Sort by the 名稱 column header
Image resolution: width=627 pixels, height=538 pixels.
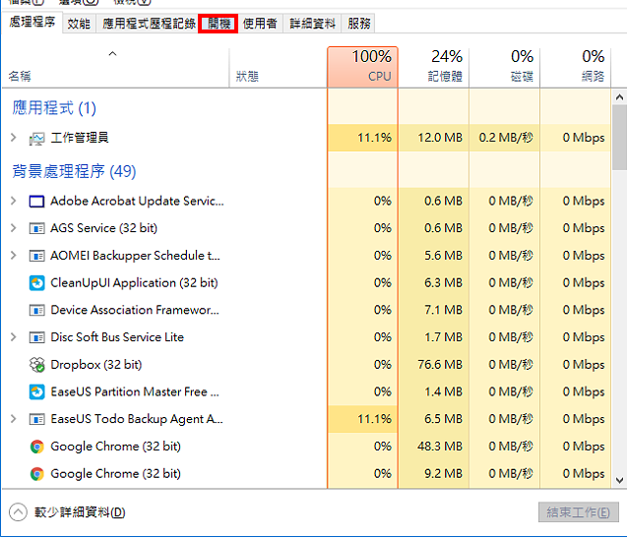pos(115,68)
